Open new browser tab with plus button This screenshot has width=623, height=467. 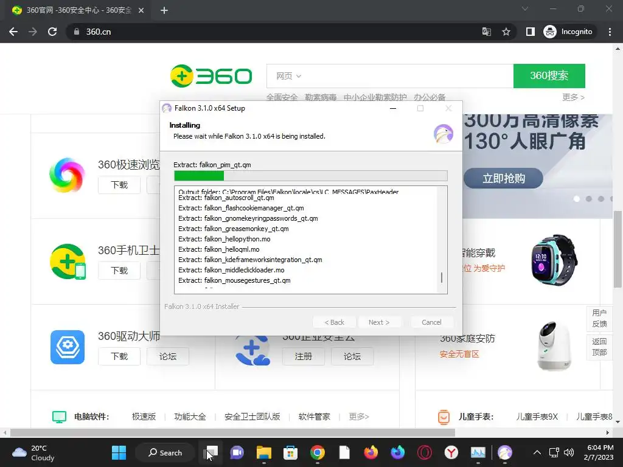click(164, 10)
